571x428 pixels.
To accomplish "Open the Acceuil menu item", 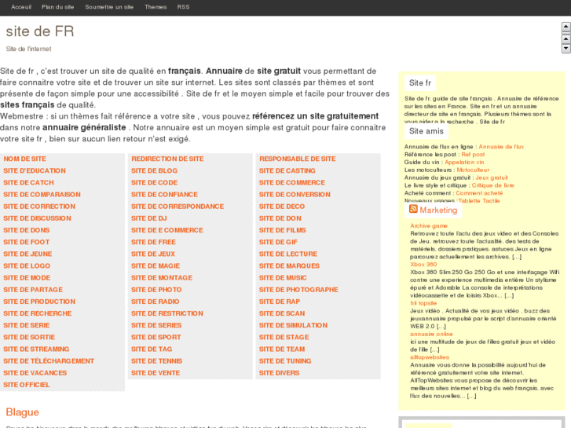I will tap(21, 7).
